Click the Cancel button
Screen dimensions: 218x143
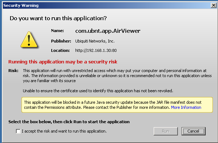193,131
